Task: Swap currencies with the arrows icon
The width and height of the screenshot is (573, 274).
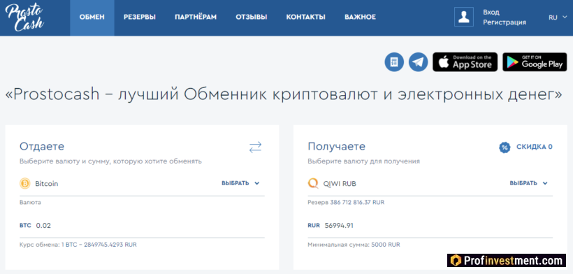Action: (256, 147)
